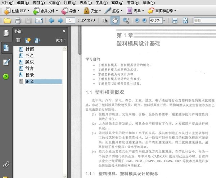216x178 pixels.
Task: Open the 高级 menu
Action: tap(117, 3)
